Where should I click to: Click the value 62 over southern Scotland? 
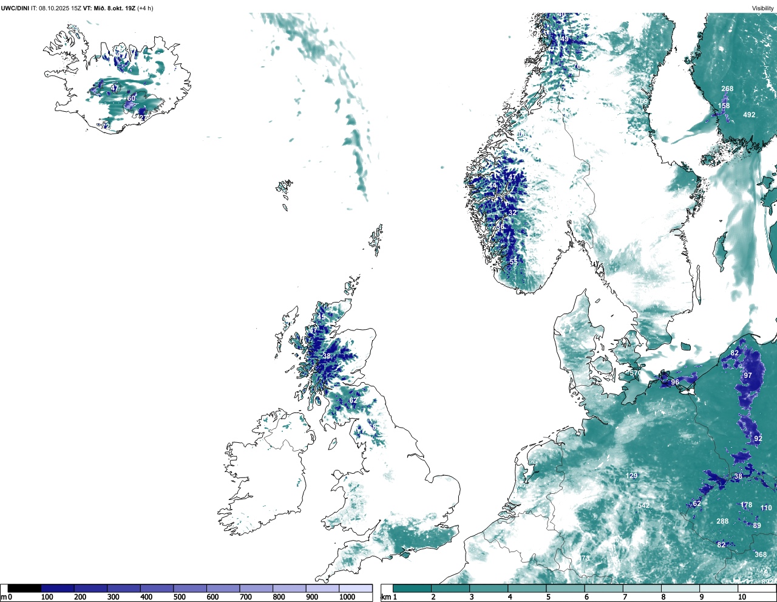(x=353, y=400)
